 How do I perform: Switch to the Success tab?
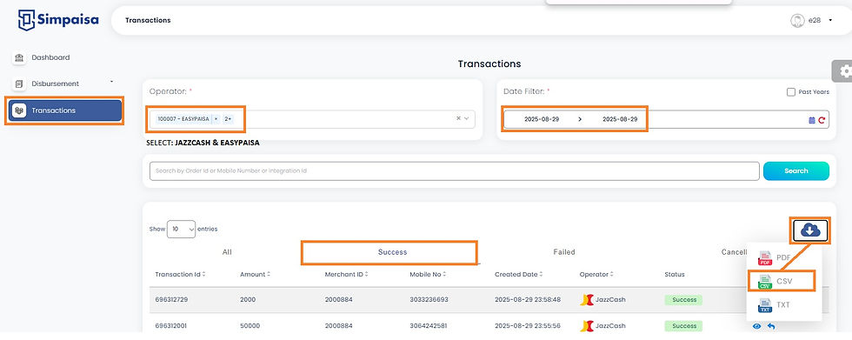pyautogui.click(x=392, y=252)
